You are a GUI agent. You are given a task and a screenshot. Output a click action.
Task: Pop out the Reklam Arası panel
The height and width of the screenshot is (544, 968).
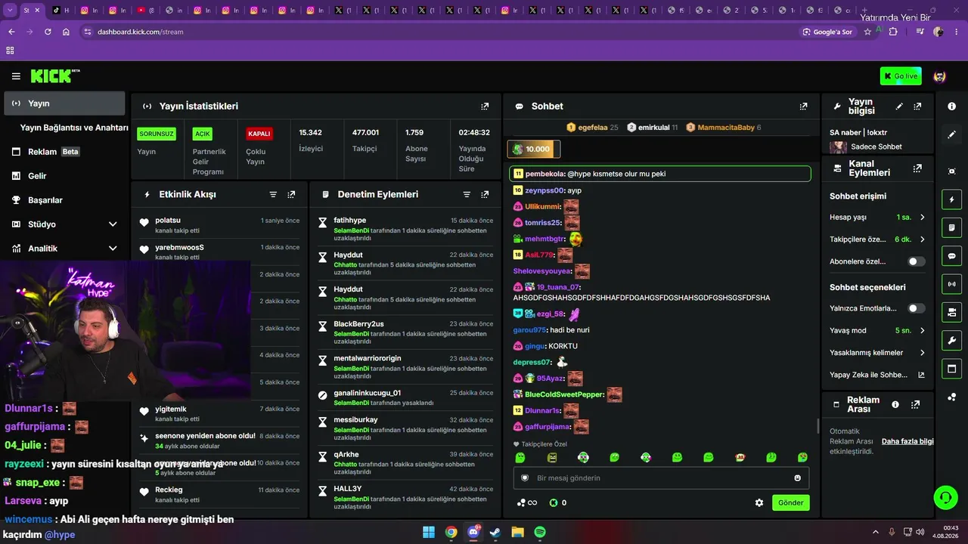click(915, 404)
